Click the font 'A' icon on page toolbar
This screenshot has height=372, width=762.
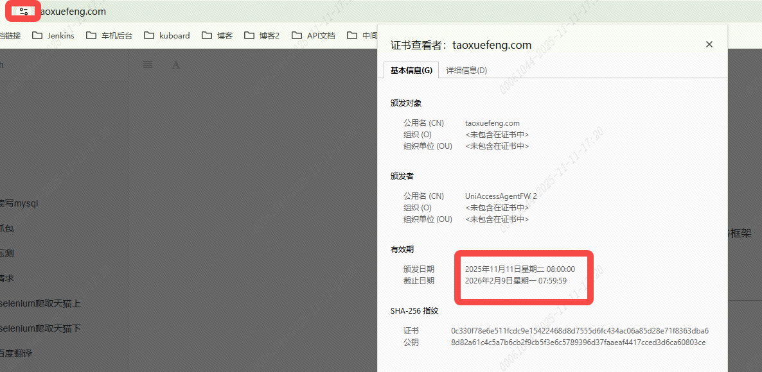coord(176,65)
